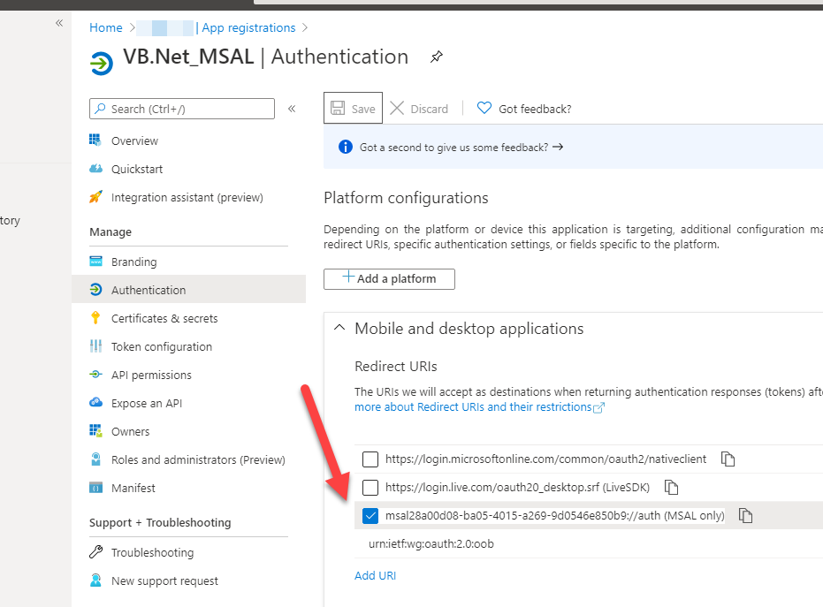Open Integration assistant (preview)

(x=188, y=197)
